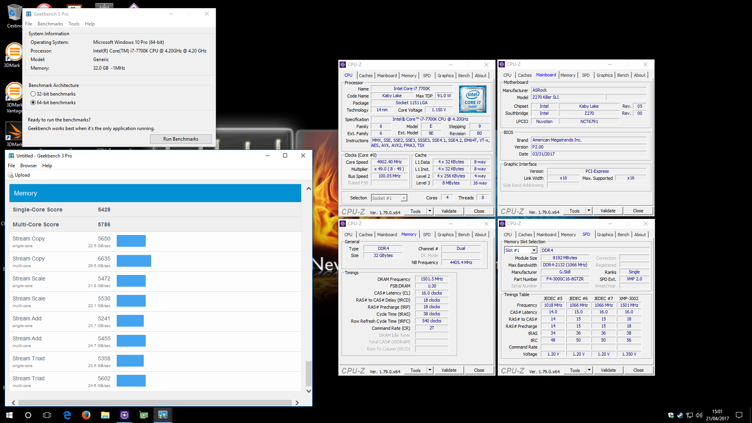Click Multi-Core Score 5786 row

[x=155, y=224]
